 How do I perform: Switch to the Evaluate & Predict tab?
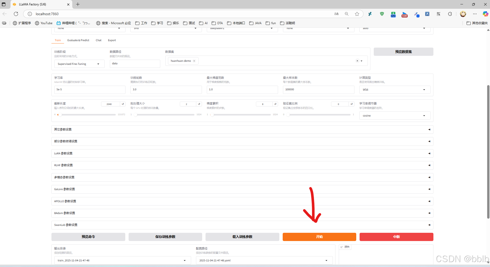coord(78,40)
